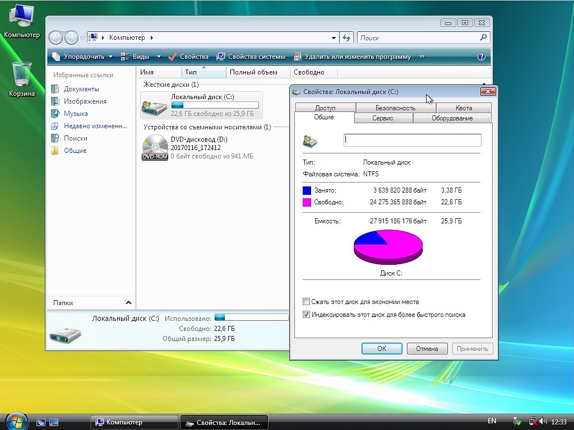Select the DVD-дисковод (D:) drive icon
This screenshot has height=430, width=574.
(155, 148)
